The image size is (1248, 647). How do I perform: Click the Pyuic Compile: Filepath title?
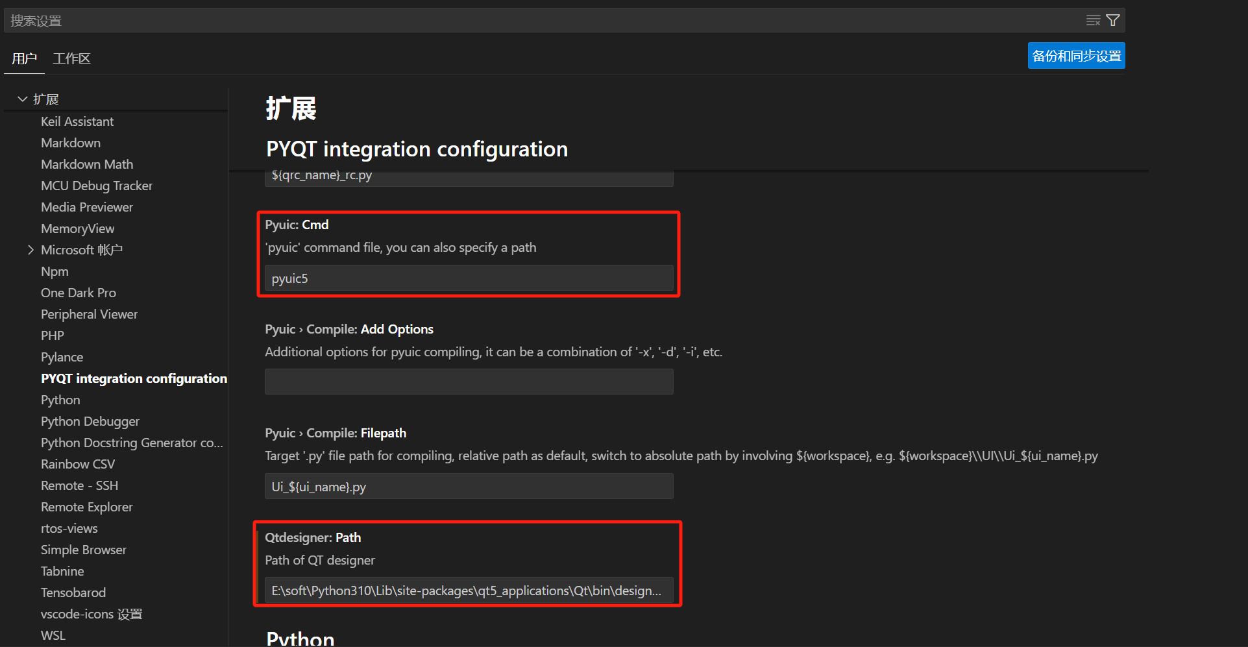(x=336, y=433)
